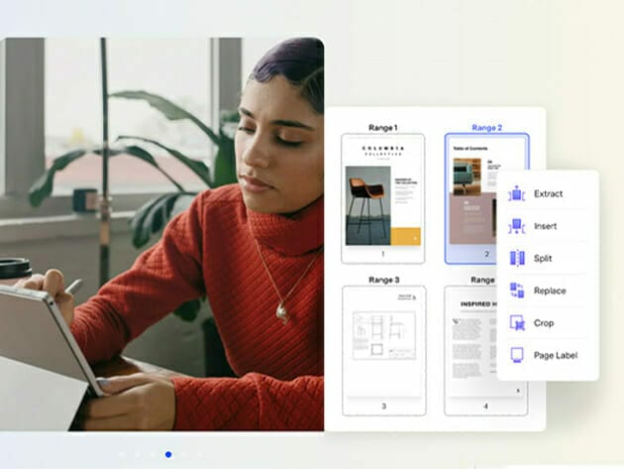Click the photo of woman using tablet
This screenshot has width=624, height=469.
point(161,234)
